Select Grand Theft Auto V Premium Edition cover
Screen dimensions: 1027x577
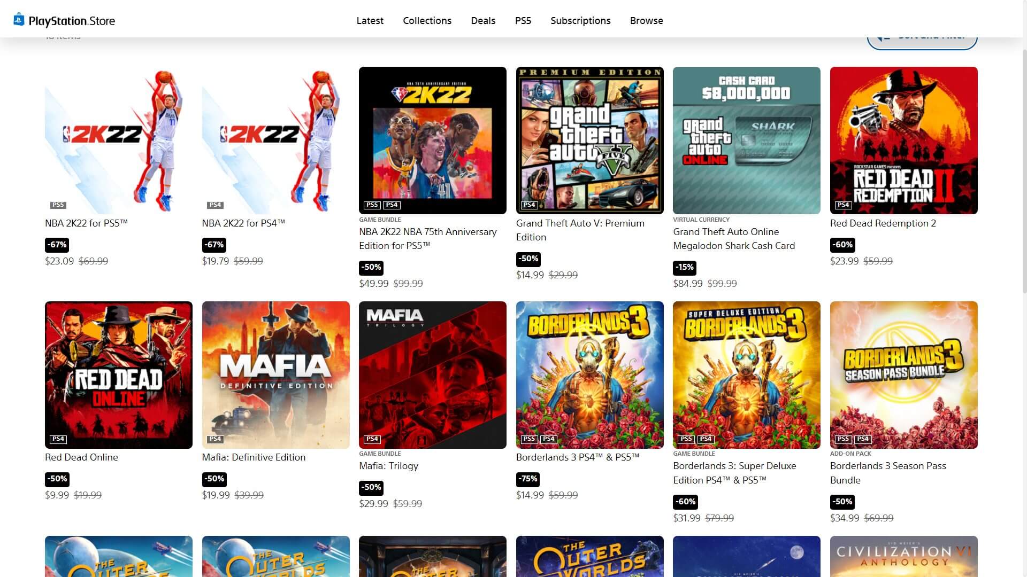(589, 140)
